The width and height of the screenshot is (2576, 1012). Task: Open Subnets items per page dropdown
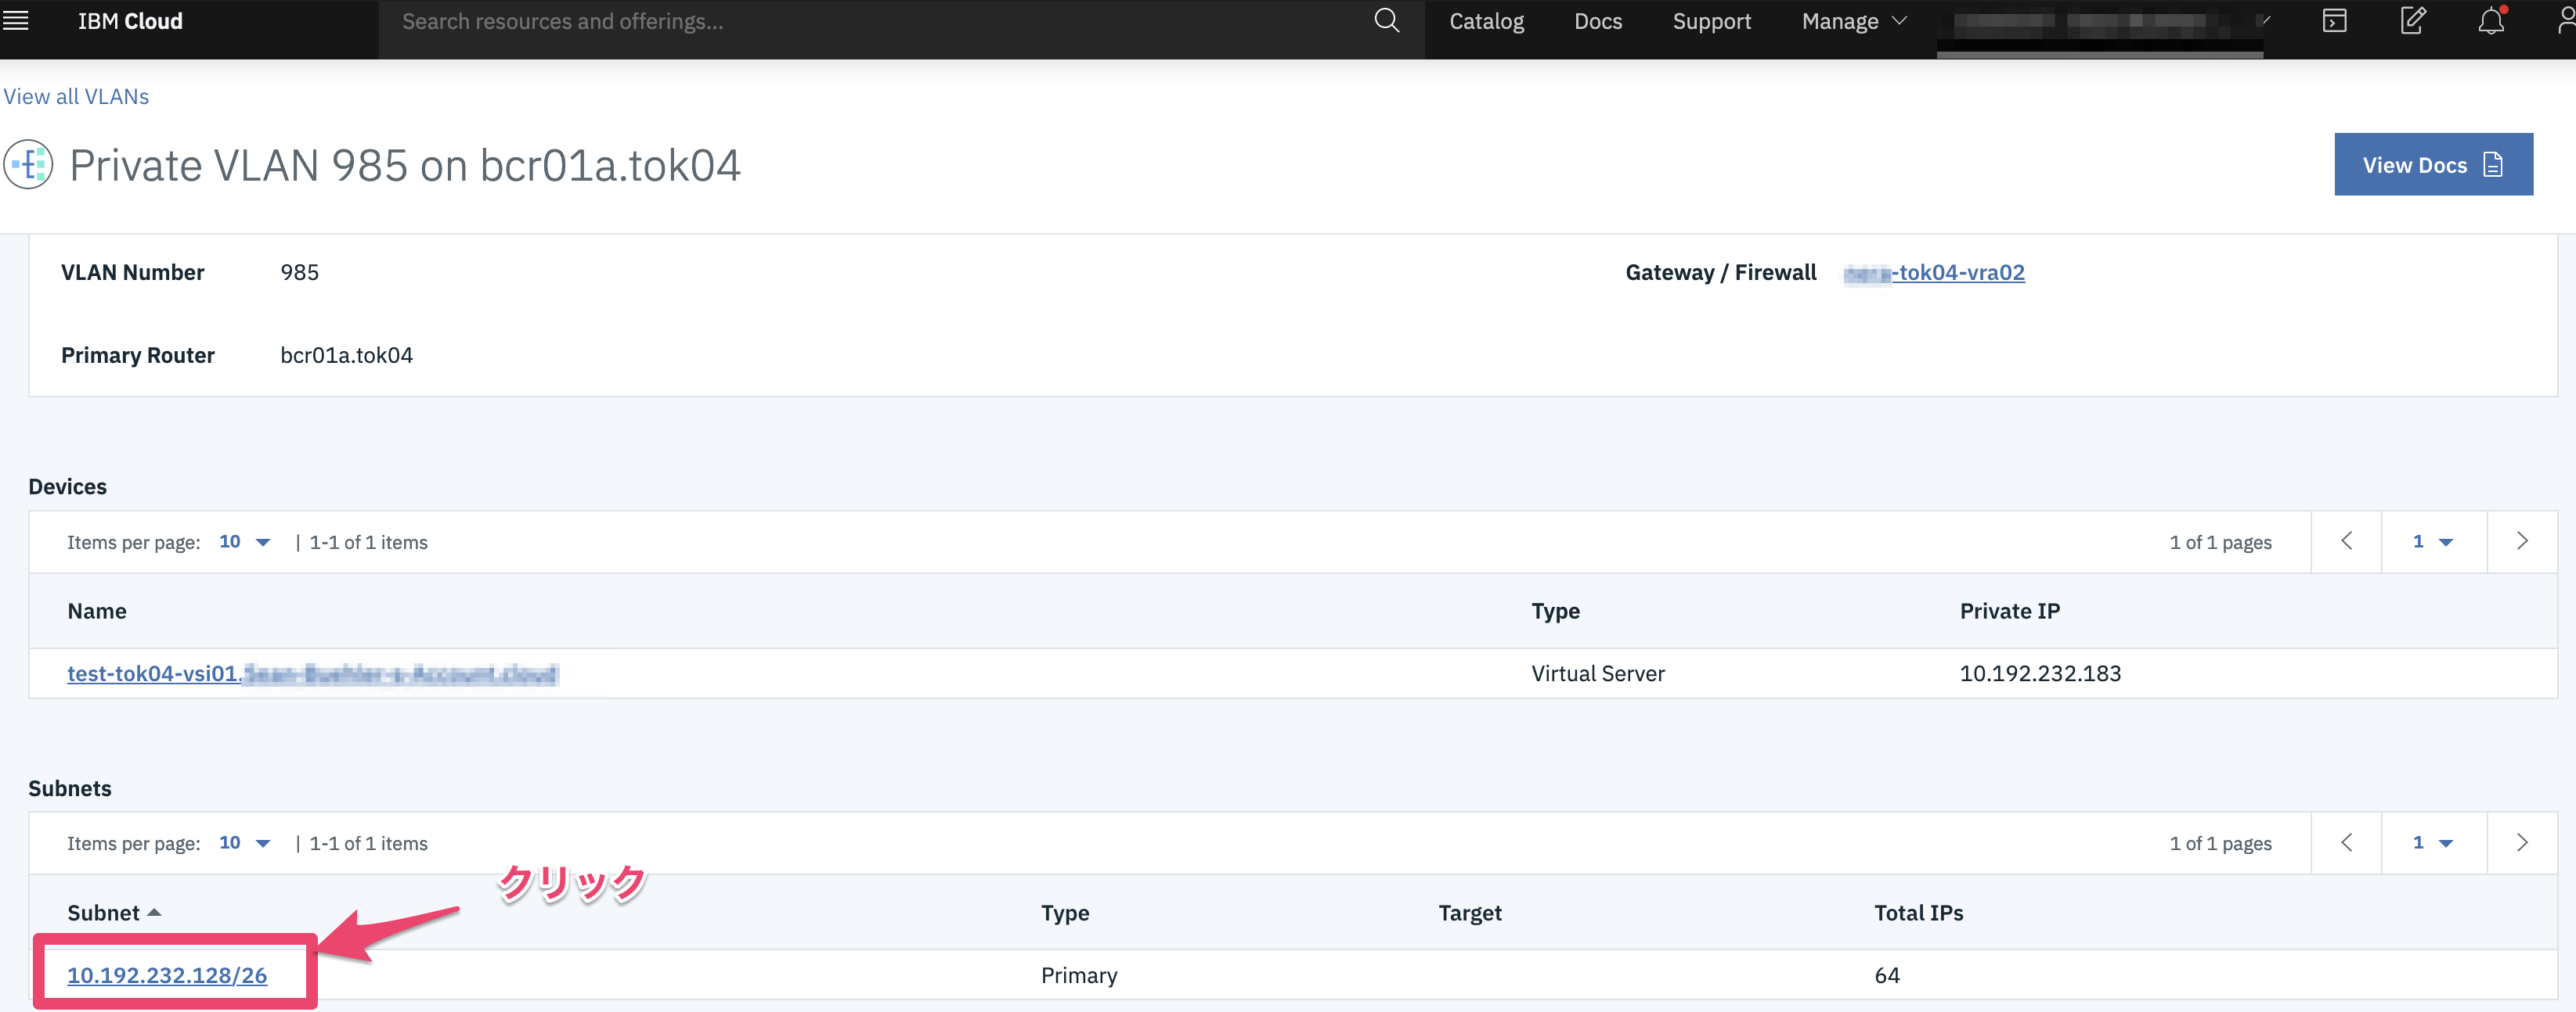tap(245, 843)
